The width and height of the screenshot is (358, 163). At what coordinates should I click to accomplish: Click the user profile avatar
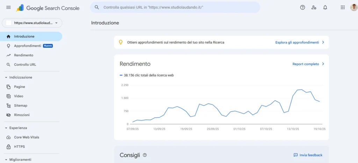pyautogui.click(x=353, y=7)
